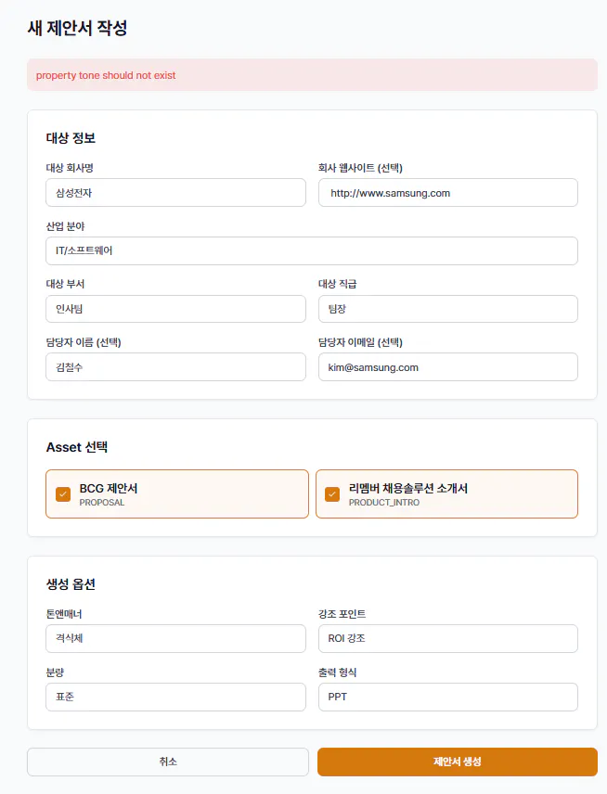Click the red tone property error banner
The image size is (607, 794).
point(311,75)
